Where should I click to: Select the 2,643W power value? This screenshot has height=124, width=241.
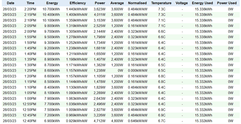(99, 99)
